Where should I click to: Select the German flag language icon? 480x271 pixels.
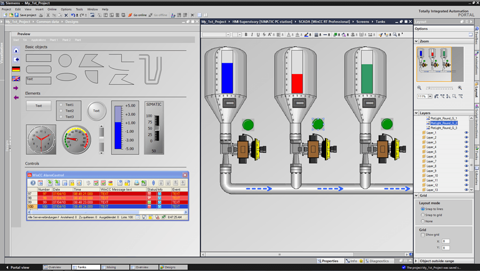pyautogui.click(x=16, y=69)
